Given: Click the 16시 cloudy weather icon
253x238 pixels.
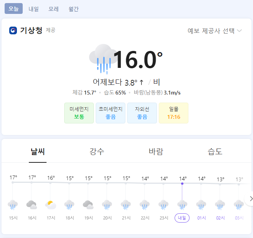Looking at the screenshot, I should pyautogui.click(x=32, y=204).
